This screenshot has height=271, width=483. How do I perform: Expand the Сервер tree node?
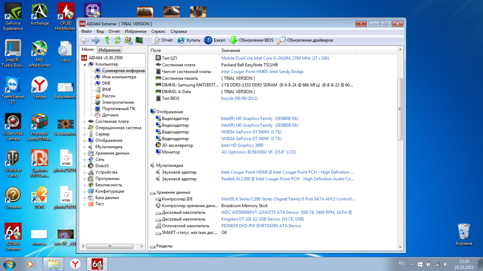[85, 134]
